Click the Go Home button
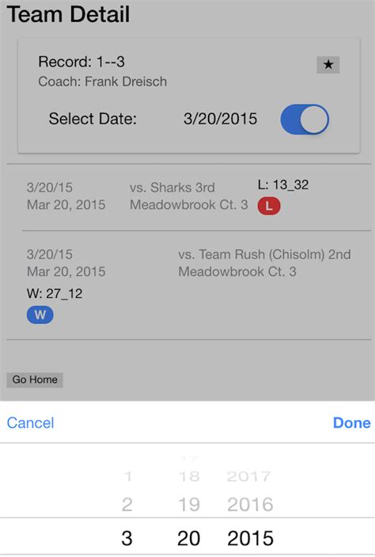 point(35,380)
